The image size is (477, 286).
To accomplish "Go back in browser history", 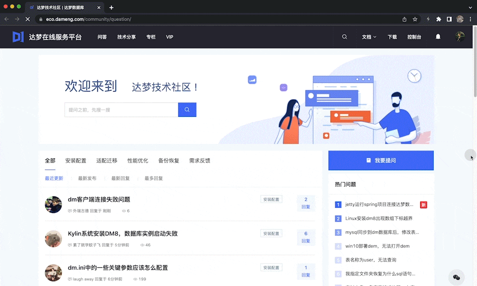I will pos(7,19).
